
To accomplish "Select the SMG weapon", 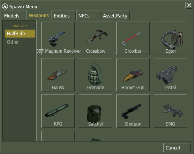I will pyautogui.click(x=171, y=111).
